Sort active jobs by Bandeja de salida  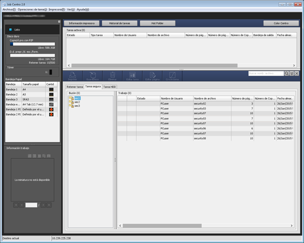tap(264, 35)
